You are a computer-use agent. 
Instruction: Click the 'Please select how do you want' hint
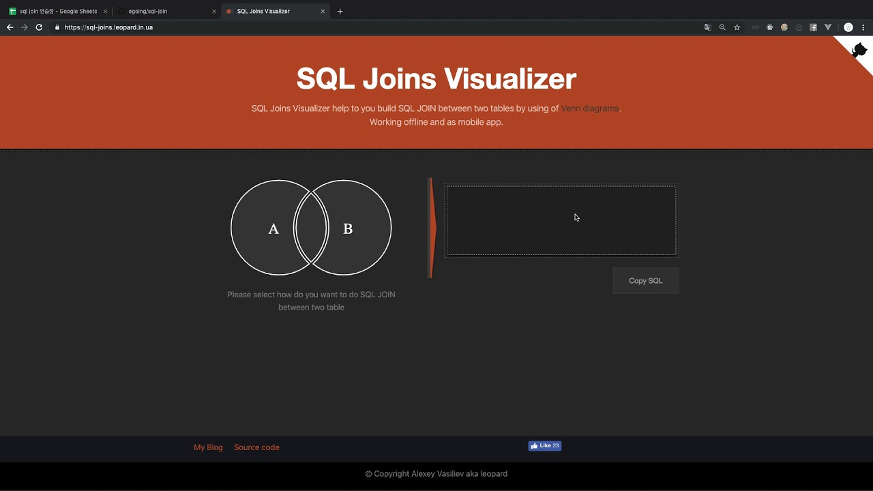click(x=311, y=301)
